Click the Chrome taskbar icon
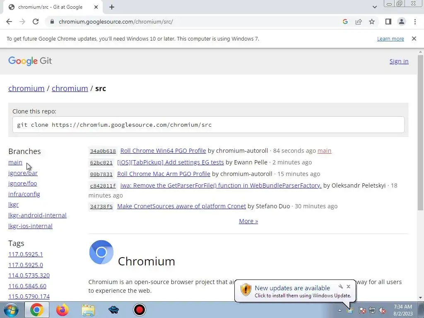 tap(37, 310)
